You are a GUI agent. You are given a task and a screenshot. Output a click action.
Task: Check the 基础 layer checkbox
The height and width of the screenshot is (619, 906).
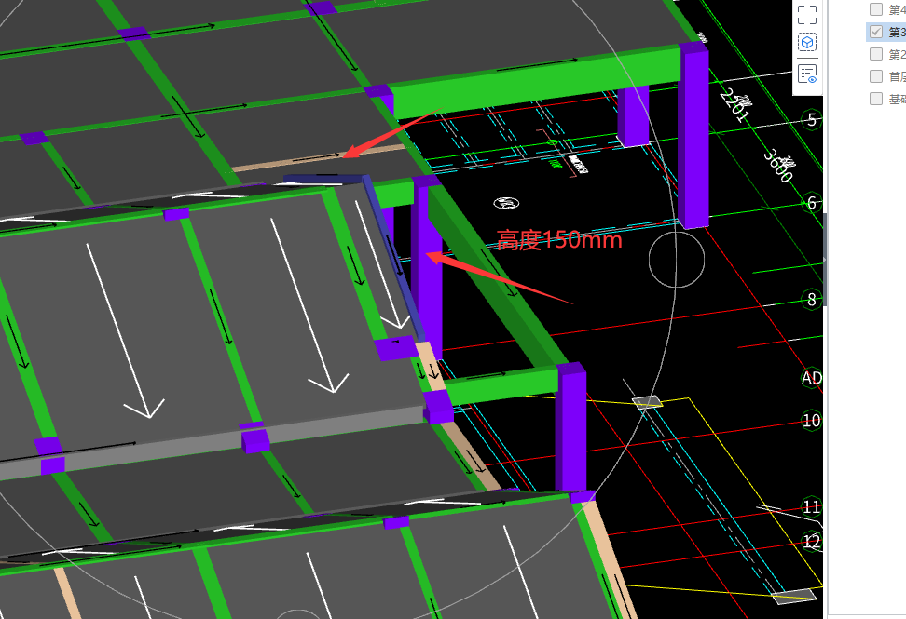[876, 99]
